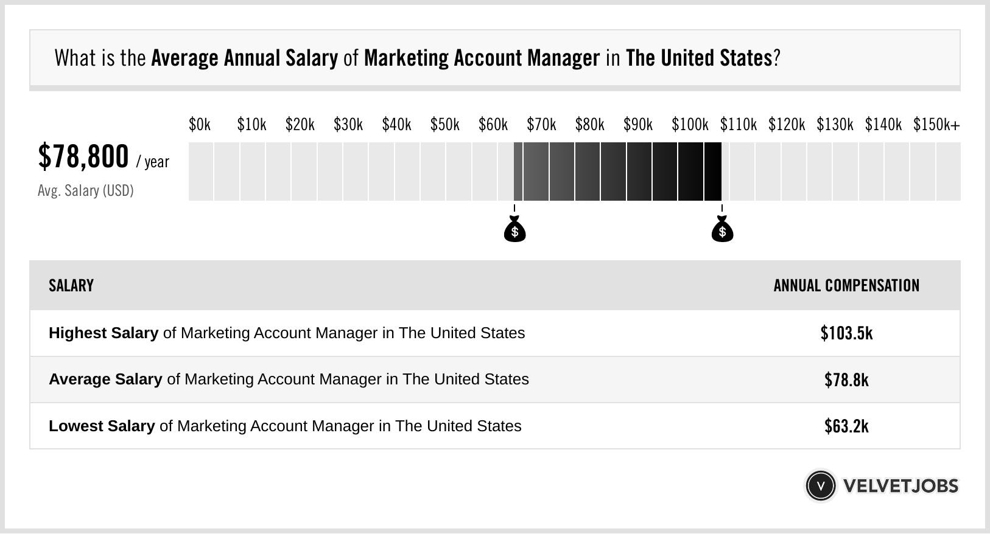Select the Average Salary row text
The height and width of the screenshot is (534, 990).
pyautogui.click(x=289, y=380)
